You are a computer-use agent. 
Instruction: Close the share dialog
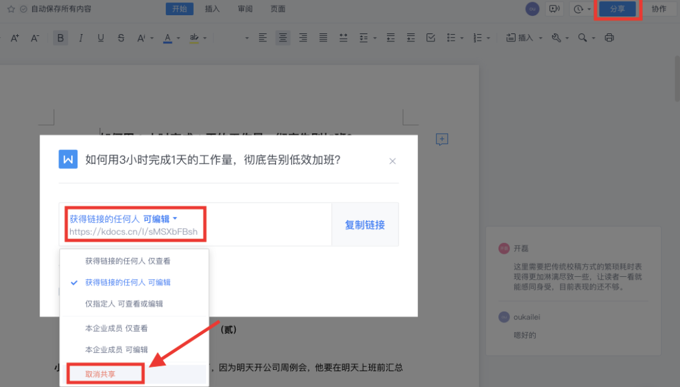(x=392, y=161)
